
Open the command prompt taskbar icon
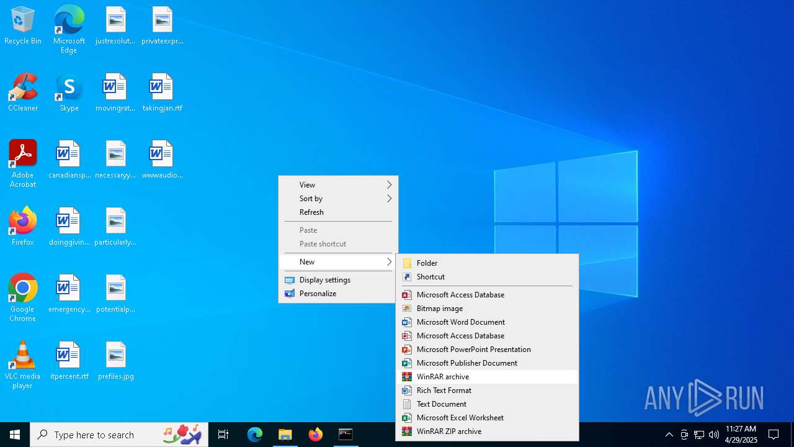[x=346, y=435]
